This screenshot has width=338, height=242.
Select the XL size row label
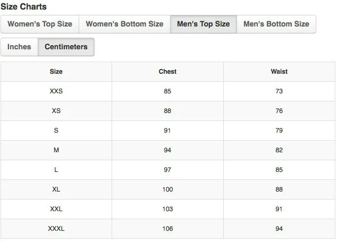(56, 189)
